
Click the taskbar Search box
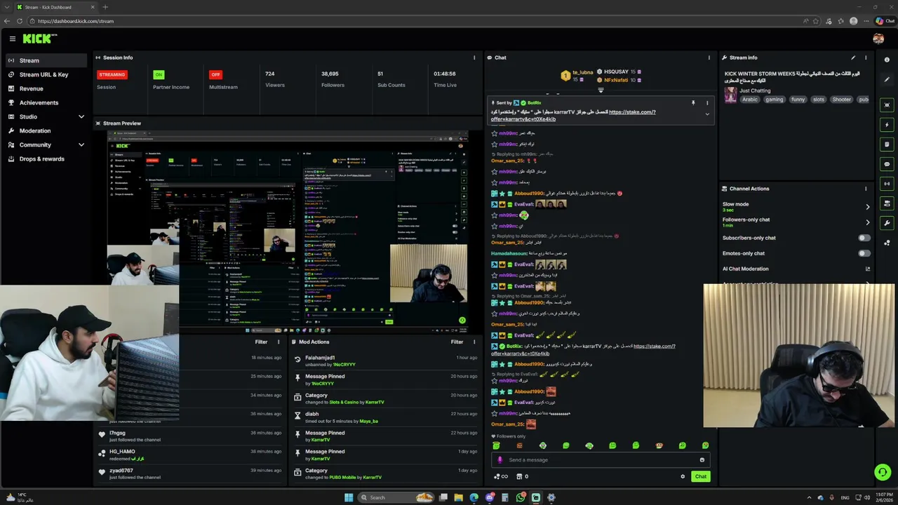tap(397, 497)
